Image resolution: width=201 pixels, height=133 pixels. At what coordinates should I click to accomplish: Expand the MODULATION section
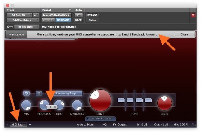pos(100,119)
